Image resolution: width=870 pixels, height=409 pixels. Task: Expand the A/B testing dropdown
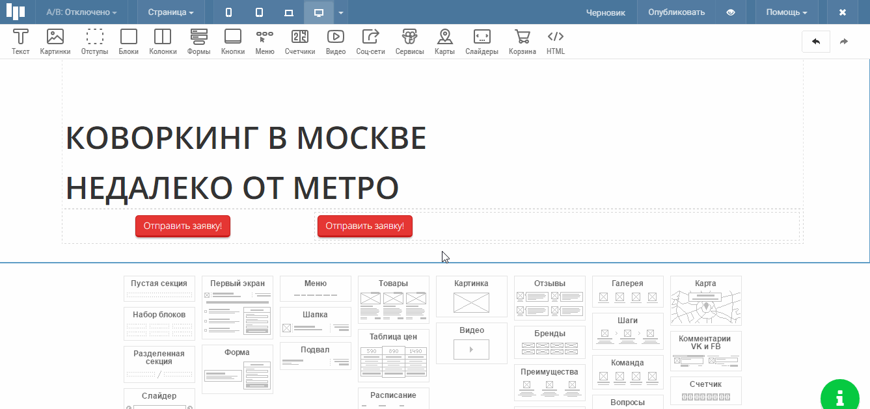(82, 12)
